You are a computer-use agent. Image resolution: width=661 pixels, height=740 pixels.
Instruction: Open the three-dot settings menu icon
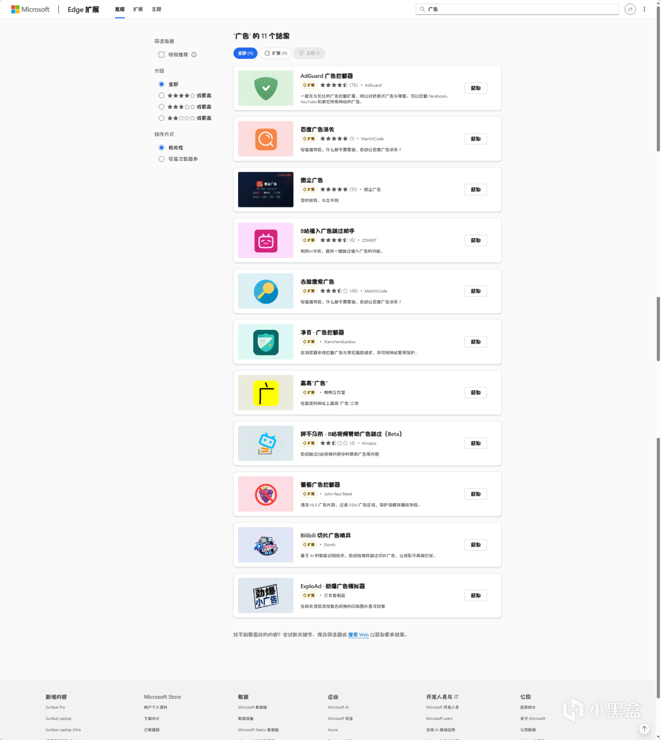tap(644, 9)
